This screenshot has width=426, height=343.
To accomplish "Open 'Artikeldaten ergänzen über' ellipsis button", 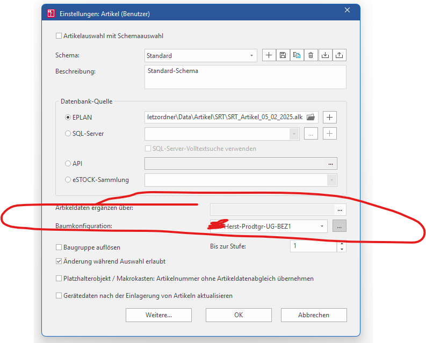I will click(x=340, y=210).
